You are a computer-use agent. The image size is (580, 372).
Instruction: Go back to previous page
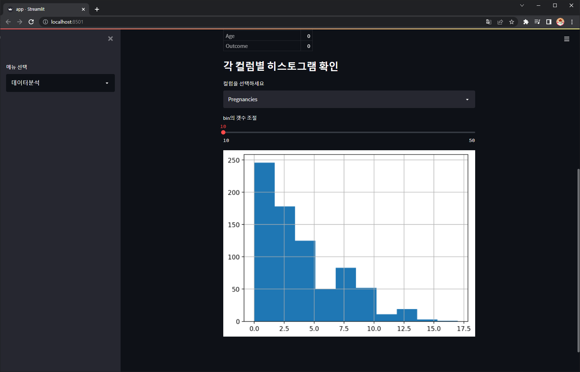(8, 22)
